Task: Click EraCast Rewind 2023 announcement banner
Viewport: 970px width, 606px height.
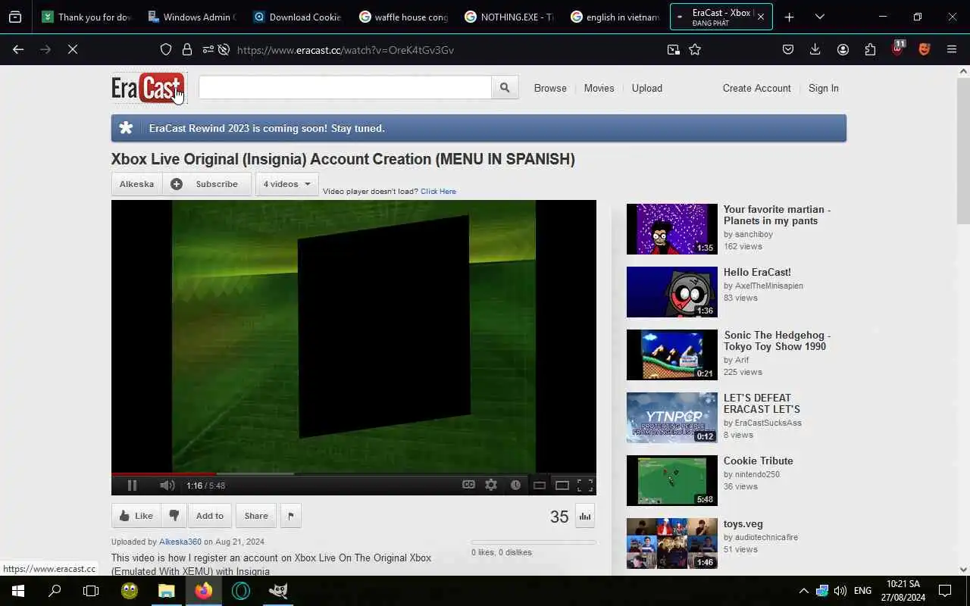Action: (x=478, y=128)
